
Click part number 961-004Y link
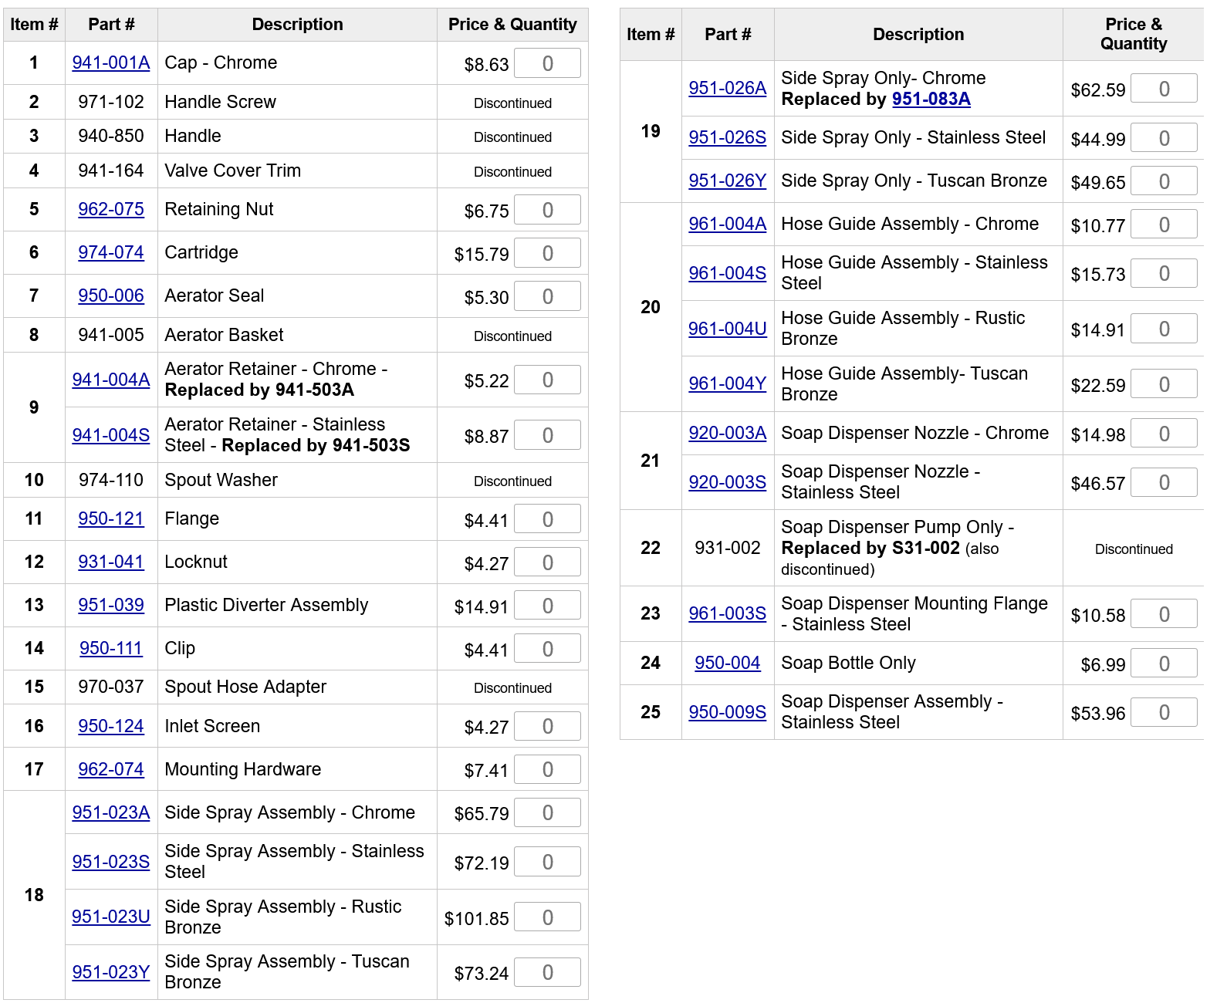(x=727, y=383)
